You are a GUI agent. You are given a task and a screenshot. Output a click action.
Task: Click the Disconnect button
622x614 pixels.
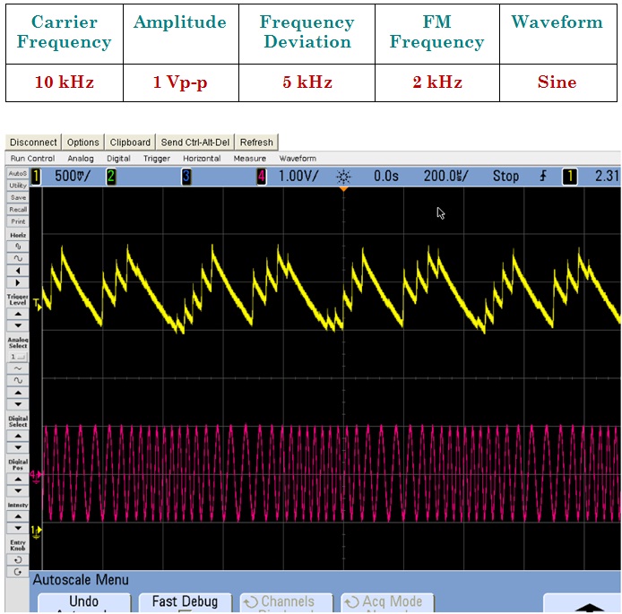(33, 142)
